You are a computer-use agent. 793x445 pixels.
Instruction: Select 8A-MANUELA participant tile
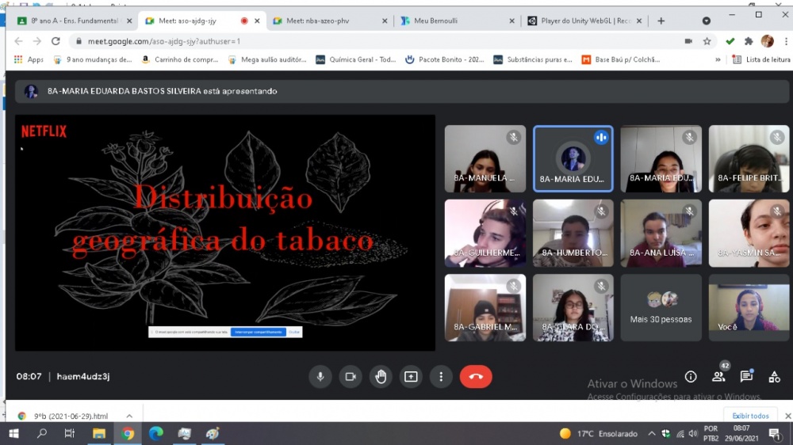[485, 158]
